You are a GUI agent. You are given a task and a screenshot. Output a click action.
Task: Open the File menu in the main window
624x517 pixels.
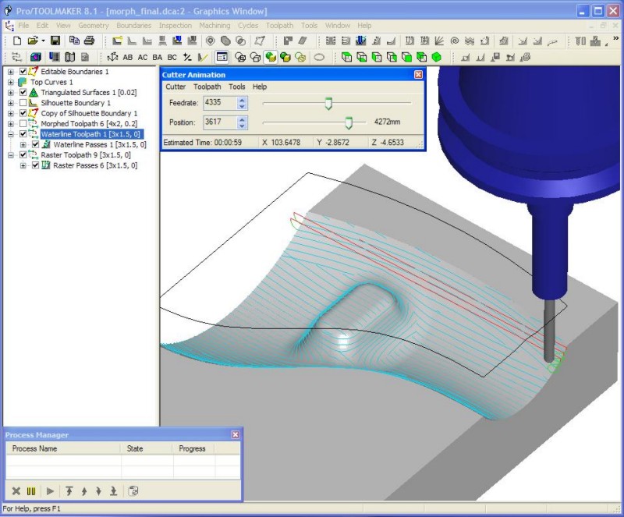tap(23, 26)
